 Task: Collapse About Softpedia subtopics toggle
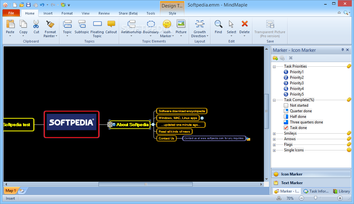point(153,125)
